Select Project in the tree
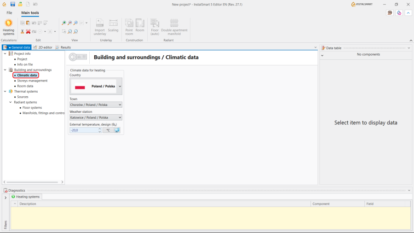414x233 pixels. (x=22, y=59)
